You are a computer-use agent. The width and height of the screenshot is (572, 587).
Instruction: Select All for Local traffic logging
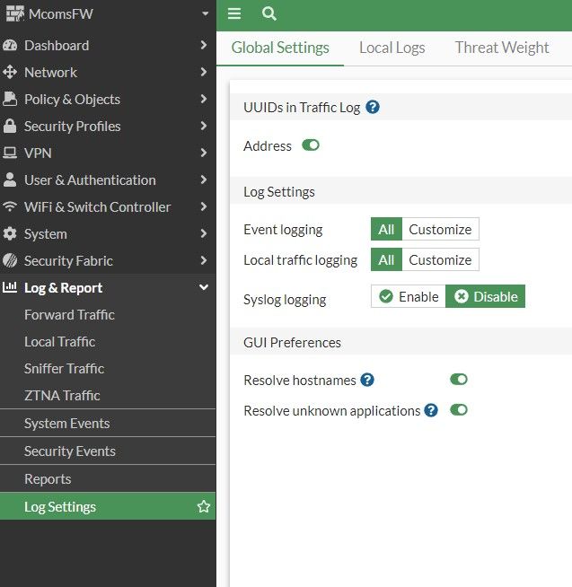(x=386, y=260)
